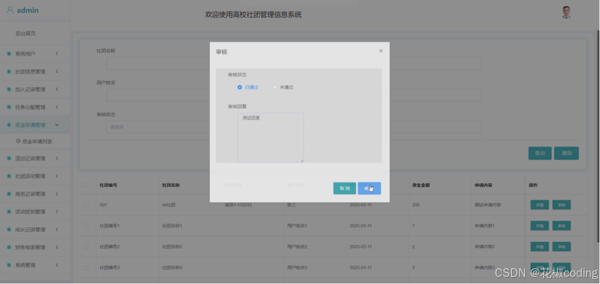Expand the 活动签到管理 menu chevron

coord(57,212)
